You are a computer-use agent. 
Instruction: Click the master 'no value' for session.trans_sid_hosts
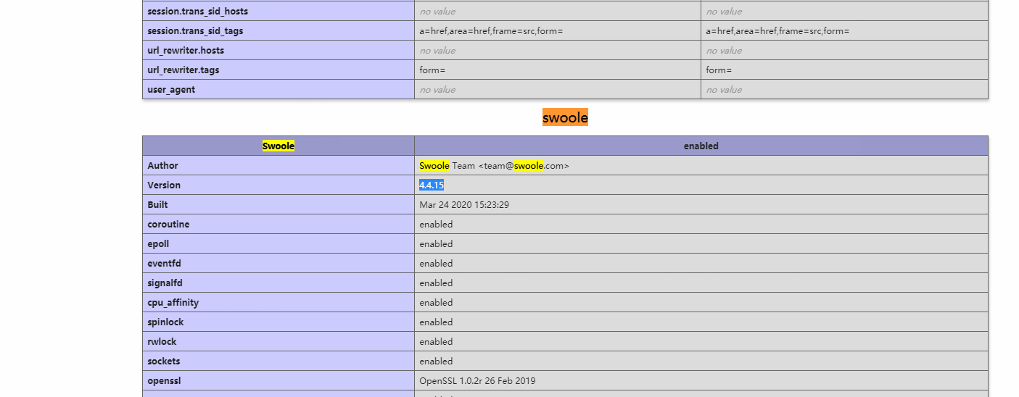point(724,11)
